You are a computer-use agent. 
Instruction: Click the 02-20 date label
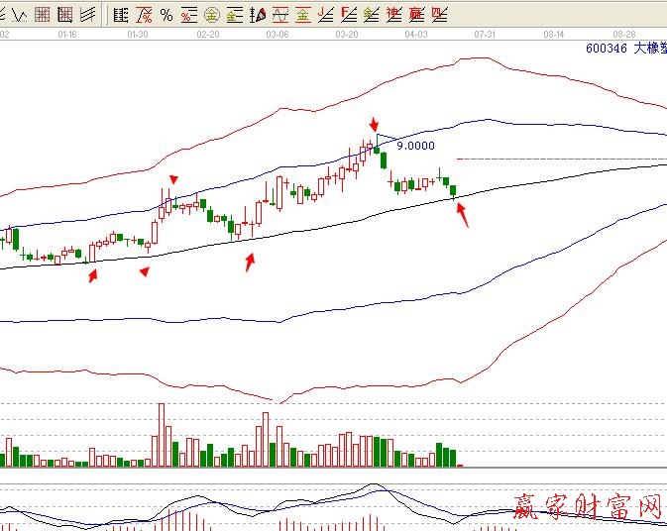[208, 35]
